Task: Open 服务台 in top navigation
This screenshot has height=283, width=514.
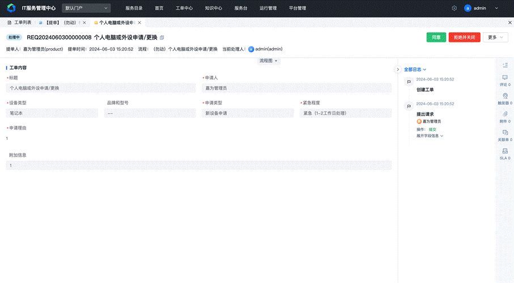Action: (x=241, y=8)
